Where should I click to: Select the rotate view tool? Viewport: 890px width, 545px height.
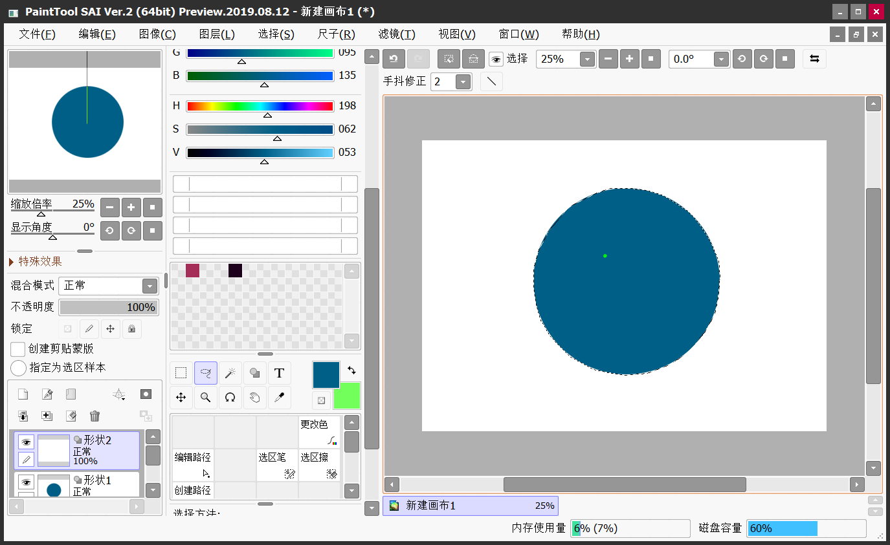(x=230, y=398)
